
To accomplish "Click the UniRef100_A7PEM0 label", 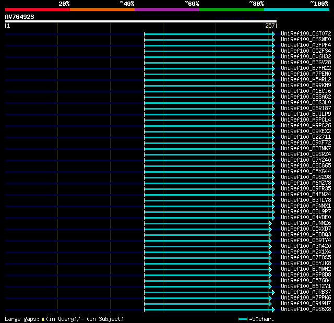I will 306,74.
